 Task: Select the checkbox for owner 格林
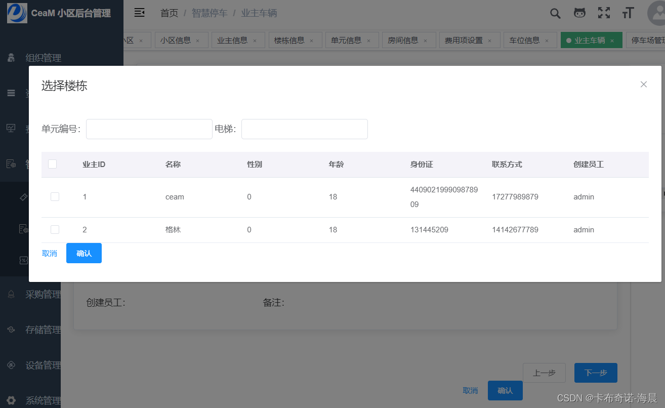(55, 230)
